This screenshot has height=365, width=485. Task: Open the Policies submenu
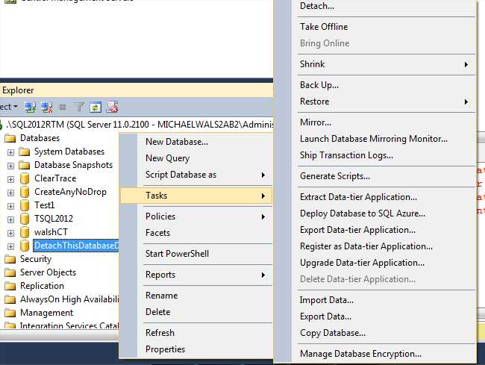coord(196,216)
